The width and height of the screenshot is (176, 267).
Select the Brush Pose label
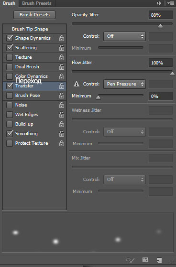(x=28, y=96)
